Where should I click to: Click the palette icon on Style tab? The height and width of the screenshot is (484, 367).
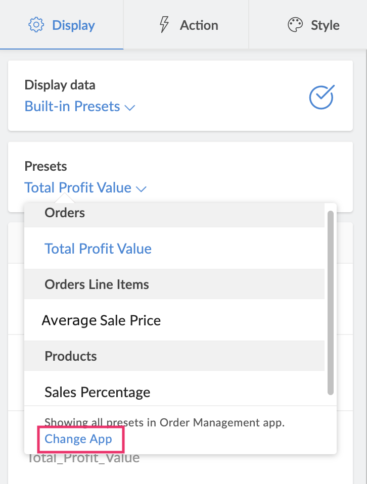295,25
